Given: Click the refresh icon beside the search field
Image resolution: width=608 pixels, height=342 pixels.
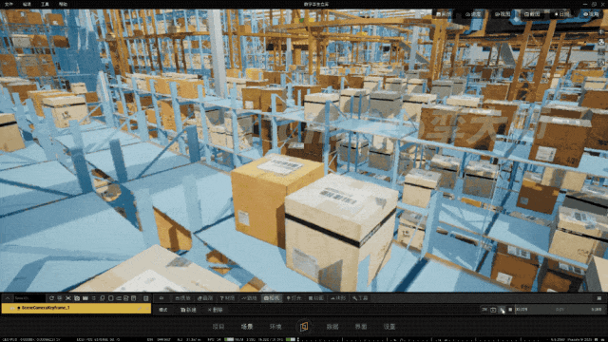Looking at the screenshot, I should point(51,298).
